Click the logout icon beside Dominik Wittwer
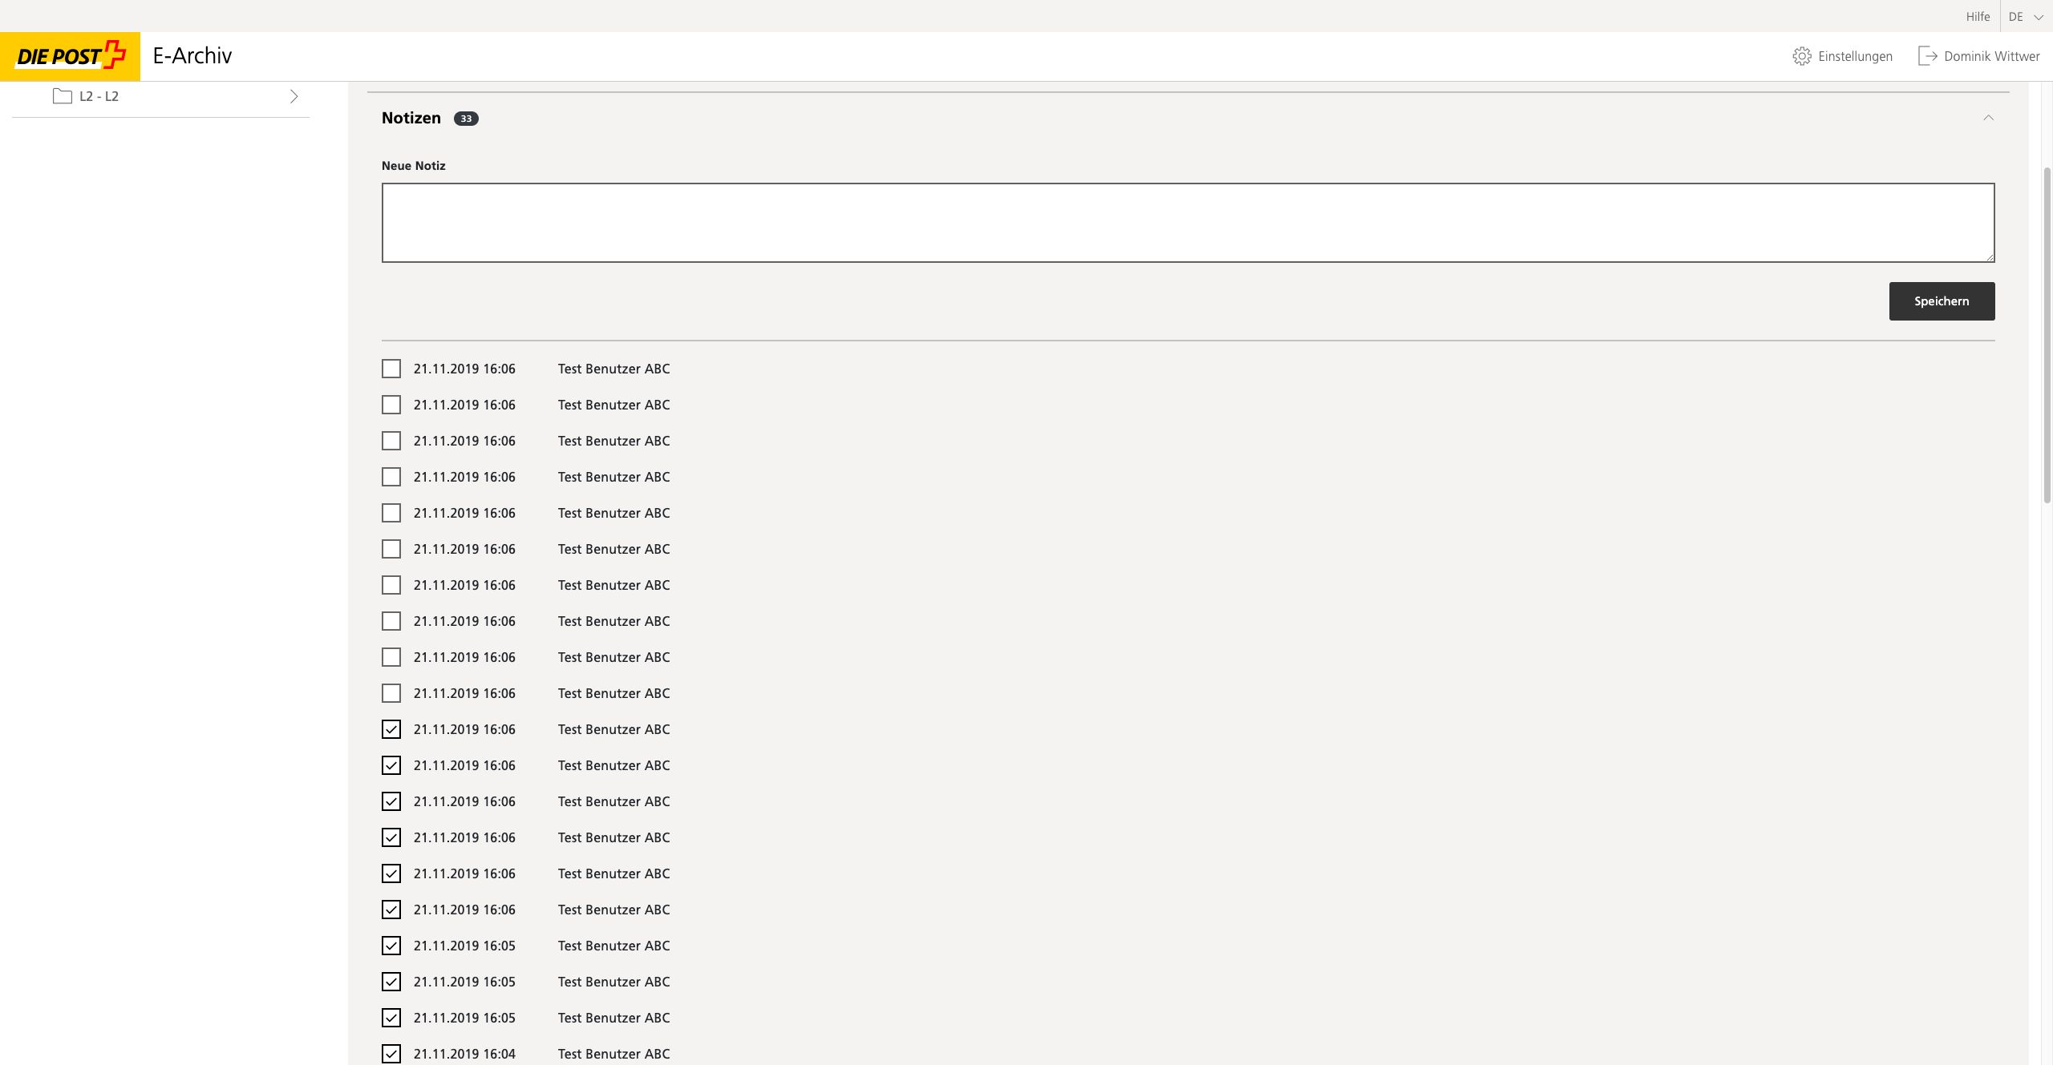The width and height of the screenshot is (2053, 1065). coord(1927,56)
